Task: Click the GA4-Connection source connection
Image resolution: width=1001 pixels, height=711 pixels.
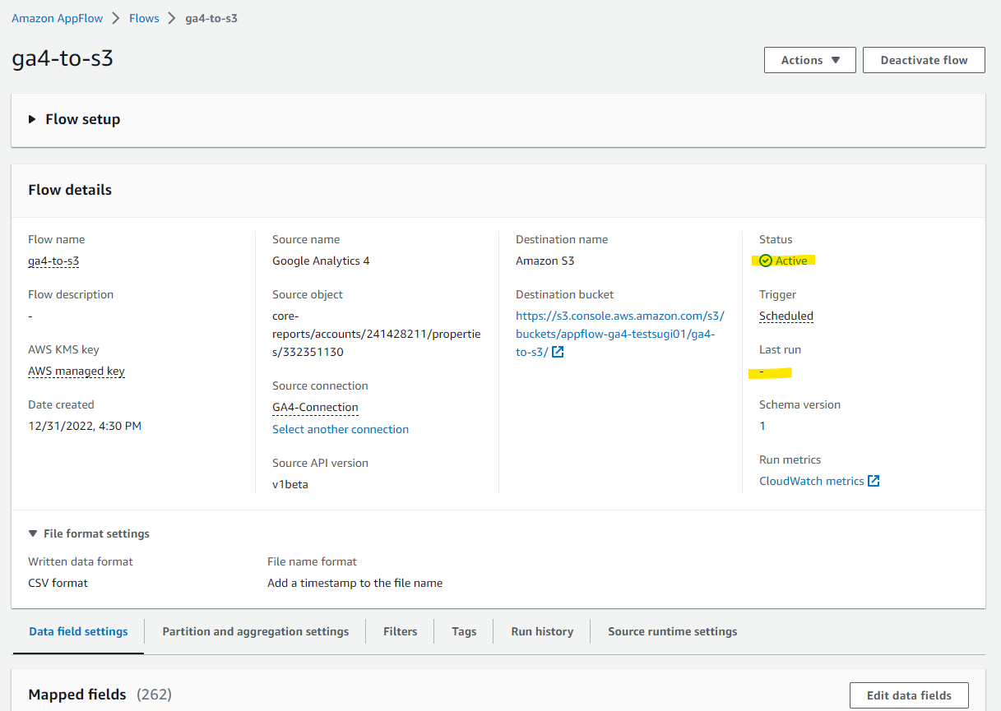Action: [x=315, y=407]
